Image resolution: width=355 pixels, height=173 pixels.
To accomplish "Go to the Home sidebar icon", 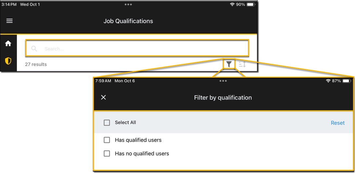I will 8,44.
